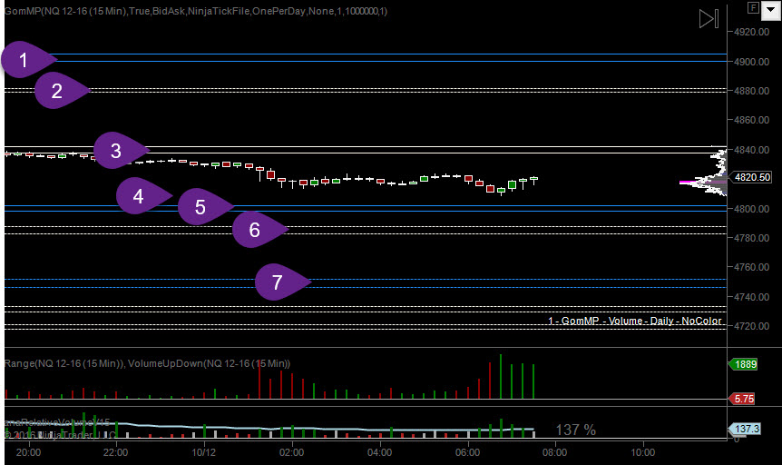Click the 22:00 time axis label
This screenshot has height=465, width=782.
(116, 452)
